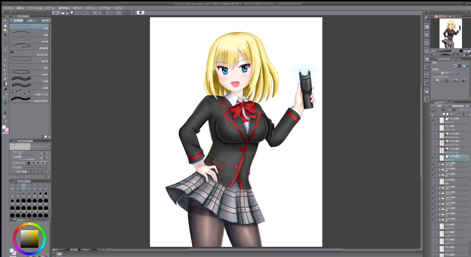This screenshot has height=257, width=471.
Task: Click the Undo arrow icon
Action: pos(80,13)
